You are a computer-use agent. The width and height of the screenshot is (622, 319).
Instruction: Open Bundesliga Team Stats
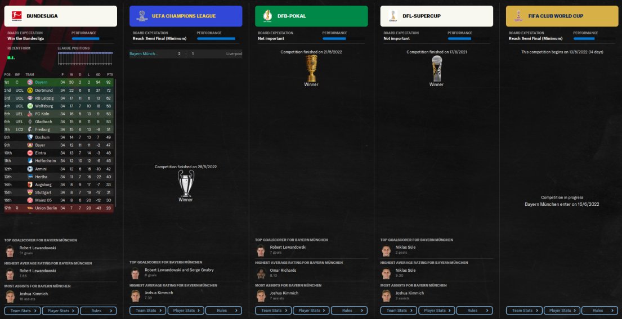23,311
